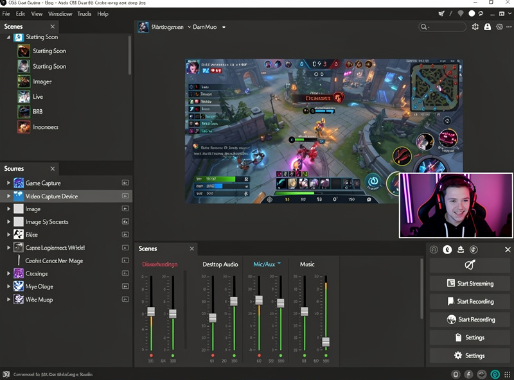Open the Edit menu
The height and width of the screenshot is (380, 514).
(x=21, y=13)
